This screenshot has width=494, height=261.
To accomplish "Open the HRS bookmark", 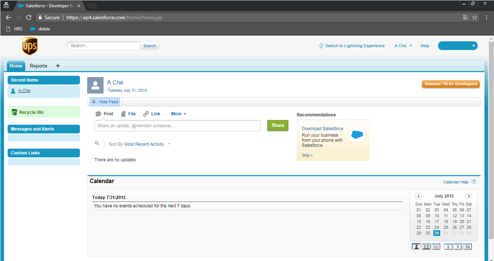I will tap(15, 29).
